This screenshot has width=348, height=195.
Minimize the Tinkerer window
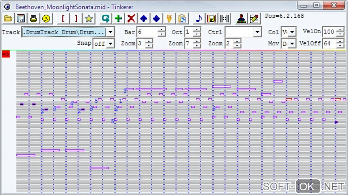tap(304, 5)
